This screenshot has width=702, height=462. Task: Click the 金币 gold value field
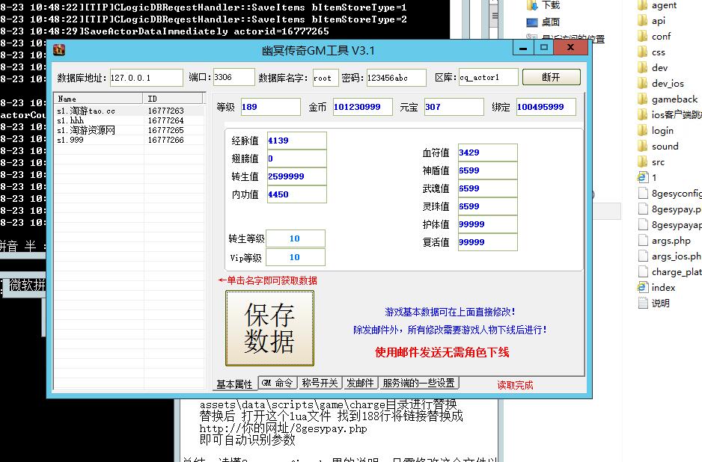point(362,107)
